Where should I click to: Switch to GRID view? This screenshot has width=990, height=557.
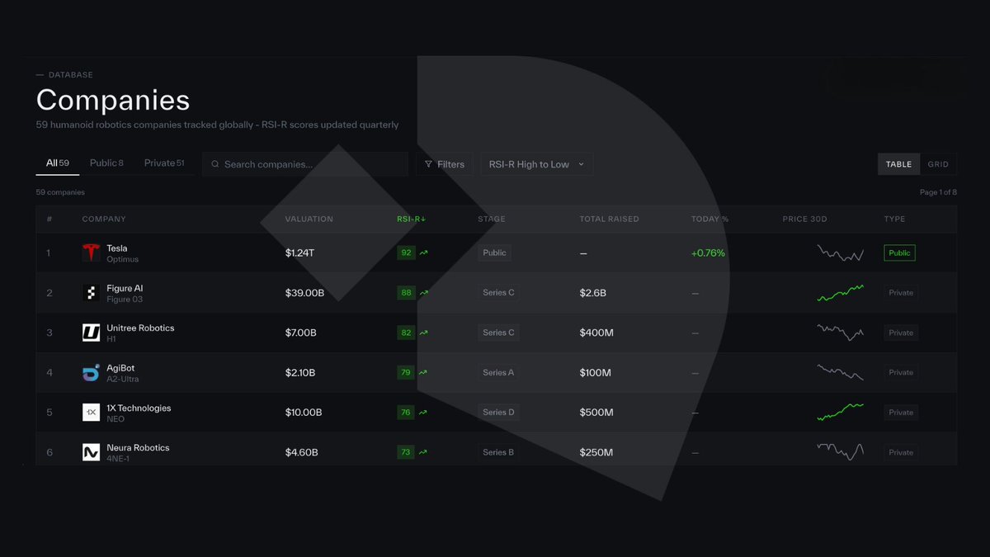pyautogui.click(x=938, y=164)
